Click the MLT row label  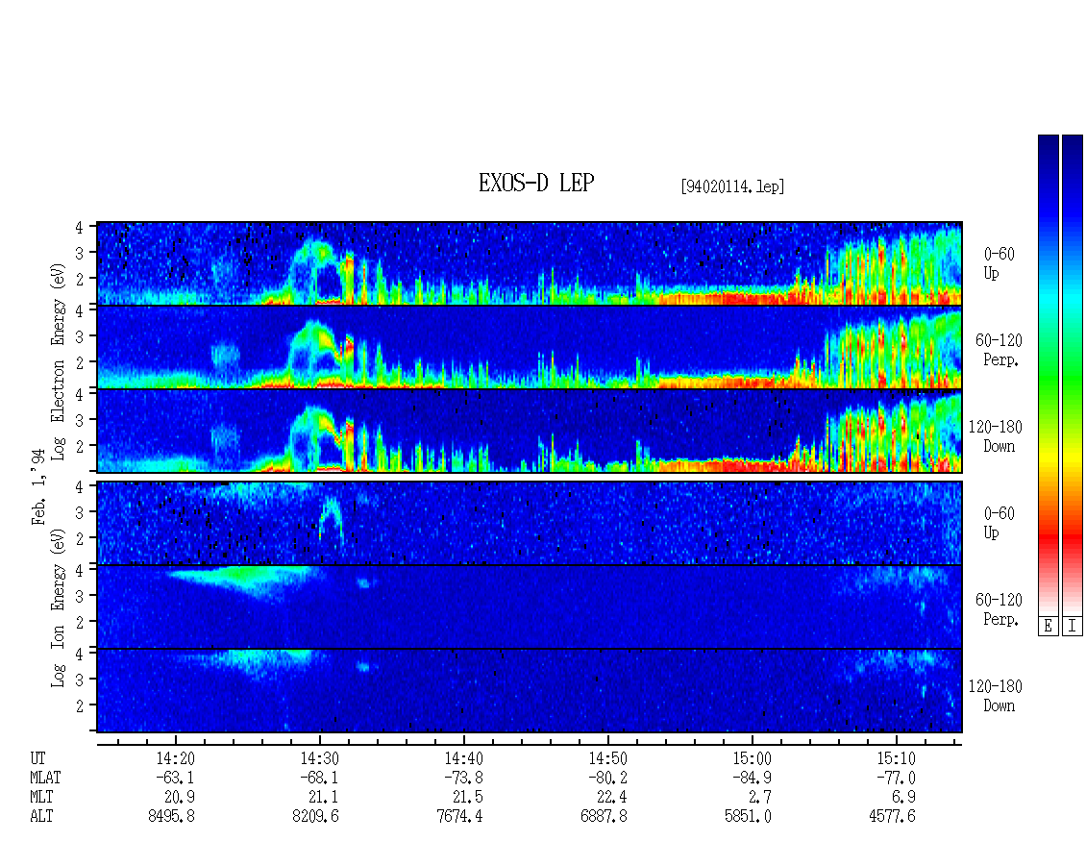point(41,797)
